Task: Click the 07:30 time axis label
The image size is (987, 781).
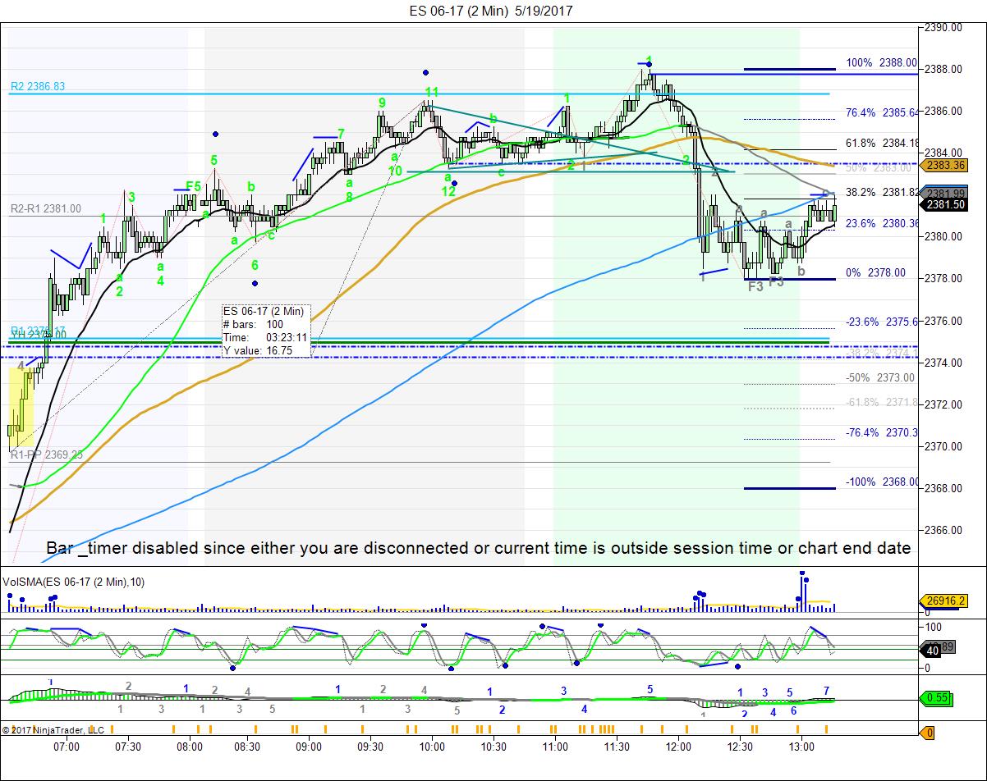Action: 128,747
